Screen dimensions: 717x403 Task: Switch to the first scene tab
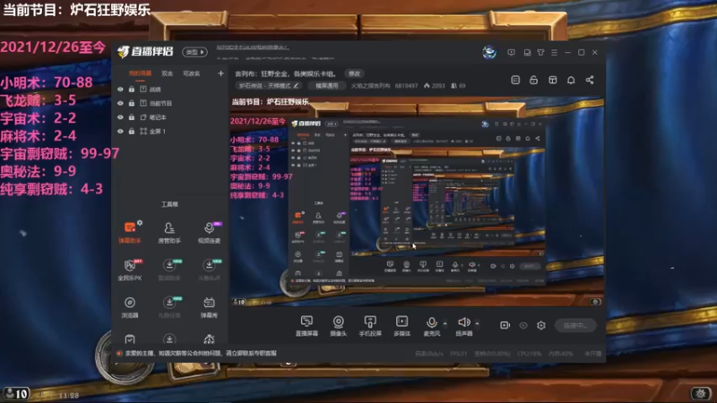140,73
